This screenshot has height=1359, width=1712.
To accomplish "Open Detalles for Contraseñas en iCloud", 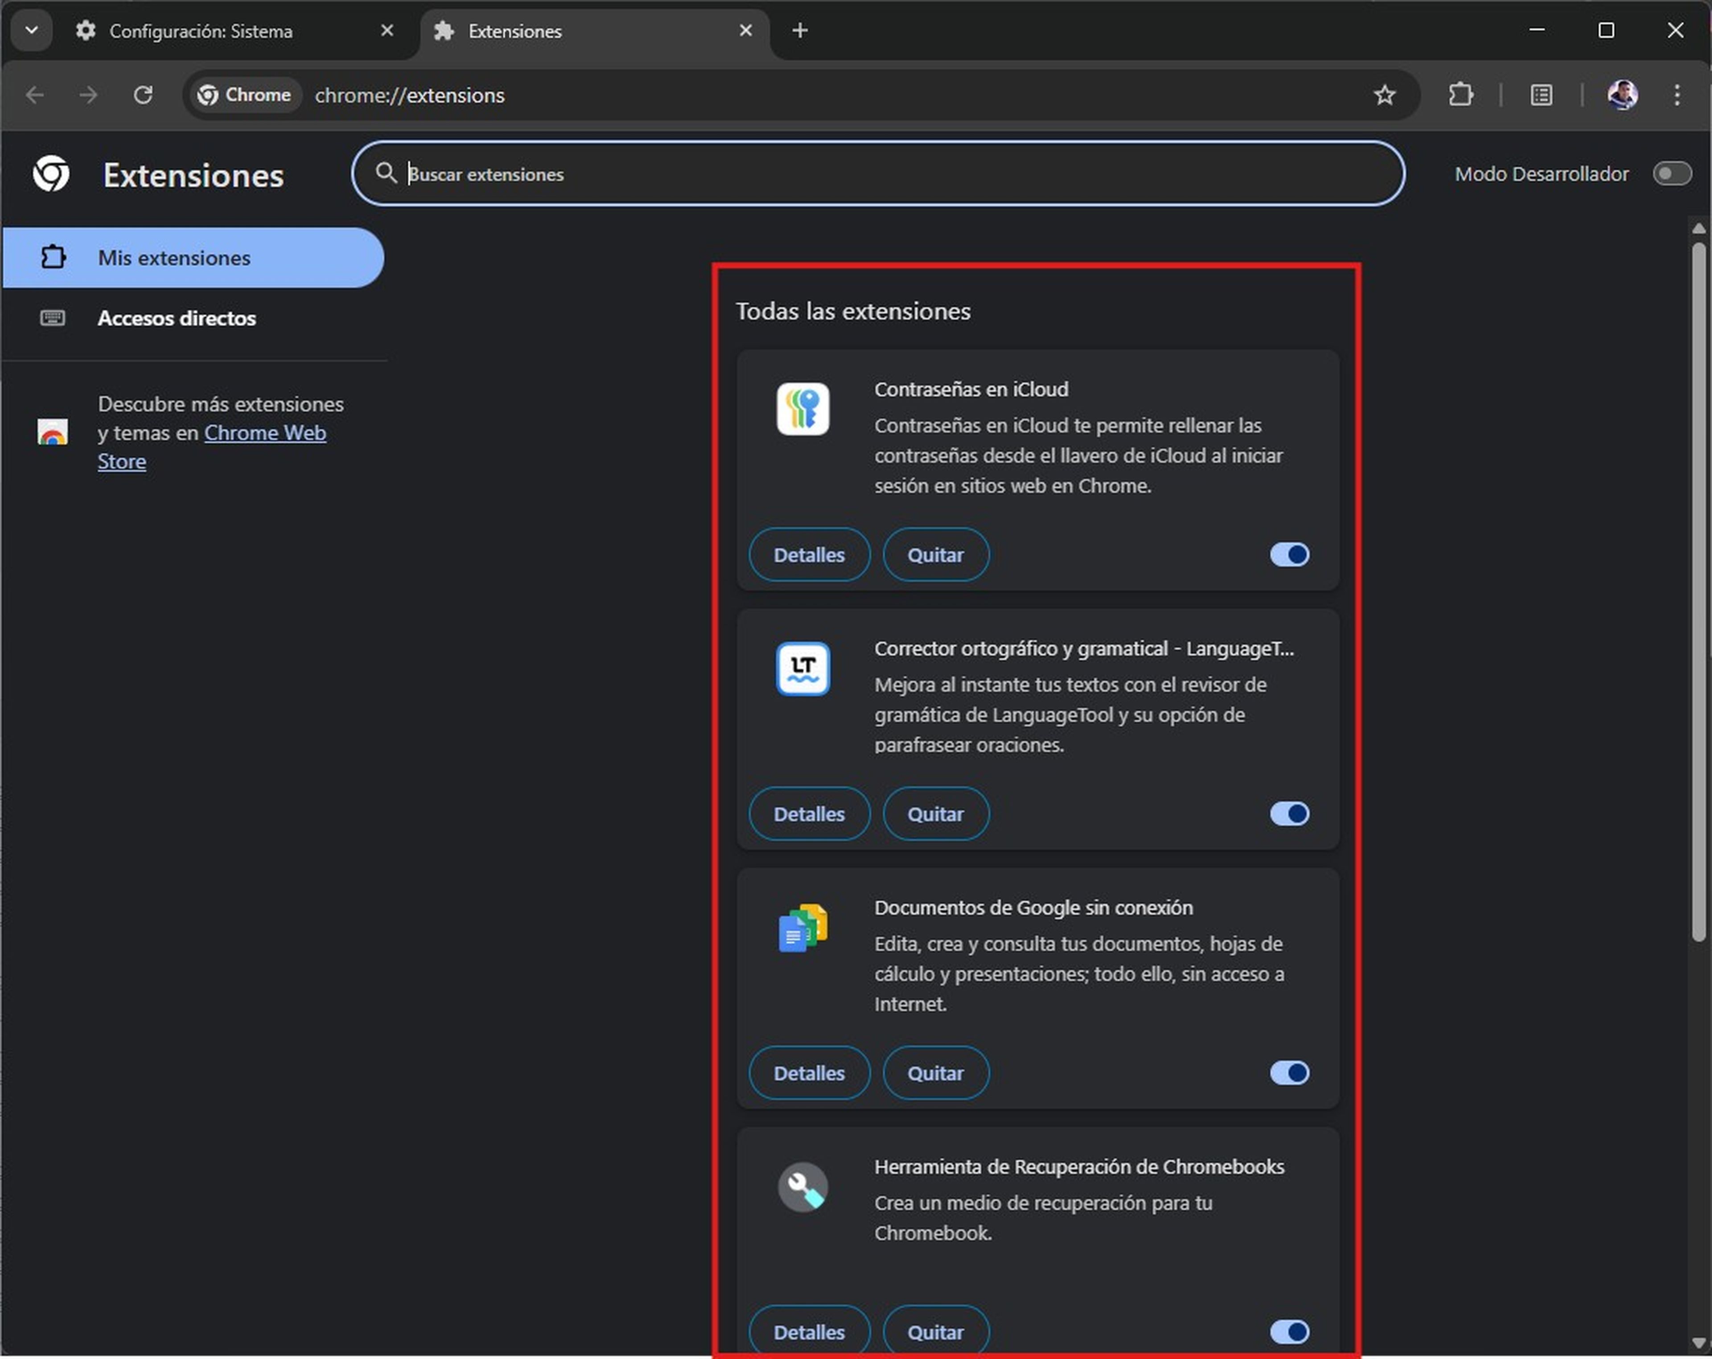I will 809,555.
